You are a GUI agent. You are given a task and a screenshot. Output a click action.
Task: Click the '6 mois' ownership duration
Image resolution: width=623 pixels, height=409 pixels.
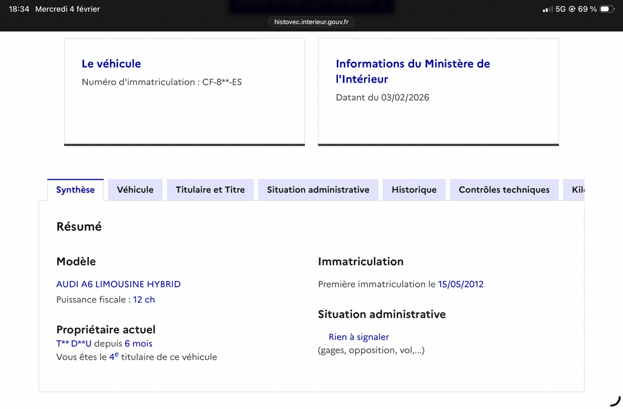tap(139, 344)
